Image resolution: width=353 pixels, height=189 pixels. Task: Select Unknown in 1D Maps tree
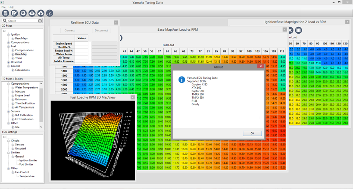(x=21, y=100)
